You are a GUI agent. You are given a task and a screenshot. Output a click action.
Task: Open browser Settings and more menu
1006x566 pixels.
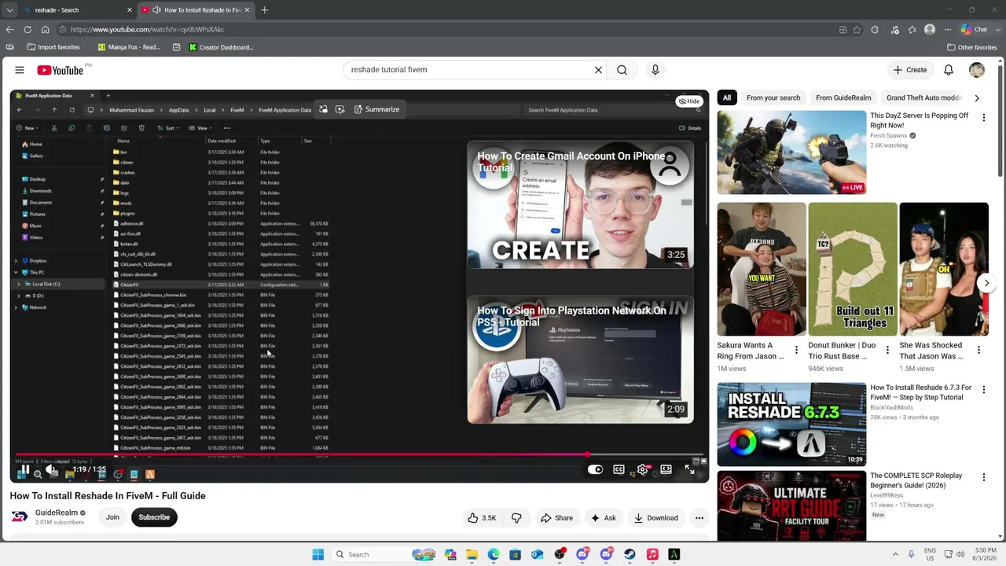click(947, 30)
